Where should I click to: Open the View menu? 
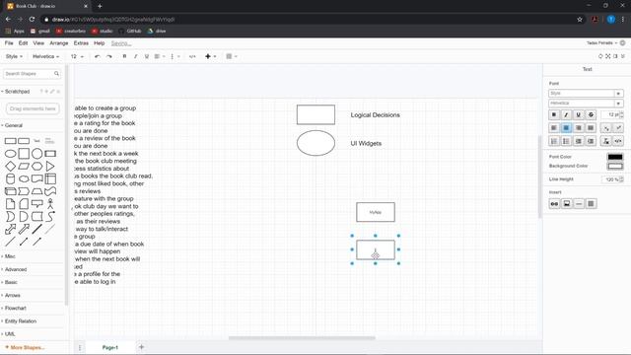(x=38, y=43)
